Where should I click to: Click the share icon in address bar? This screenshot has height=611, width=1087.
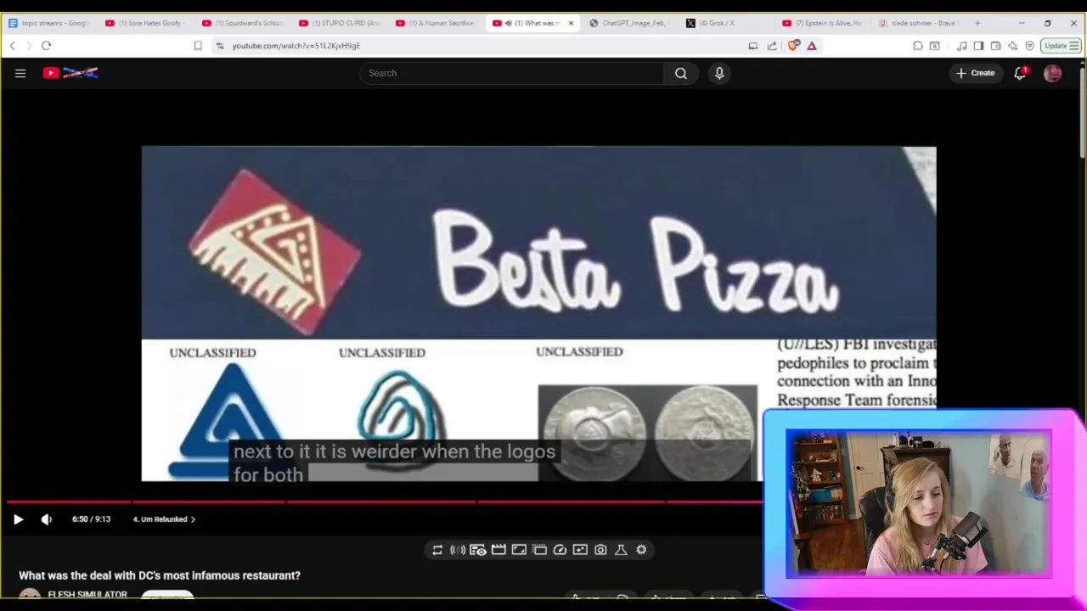point(772,46)
